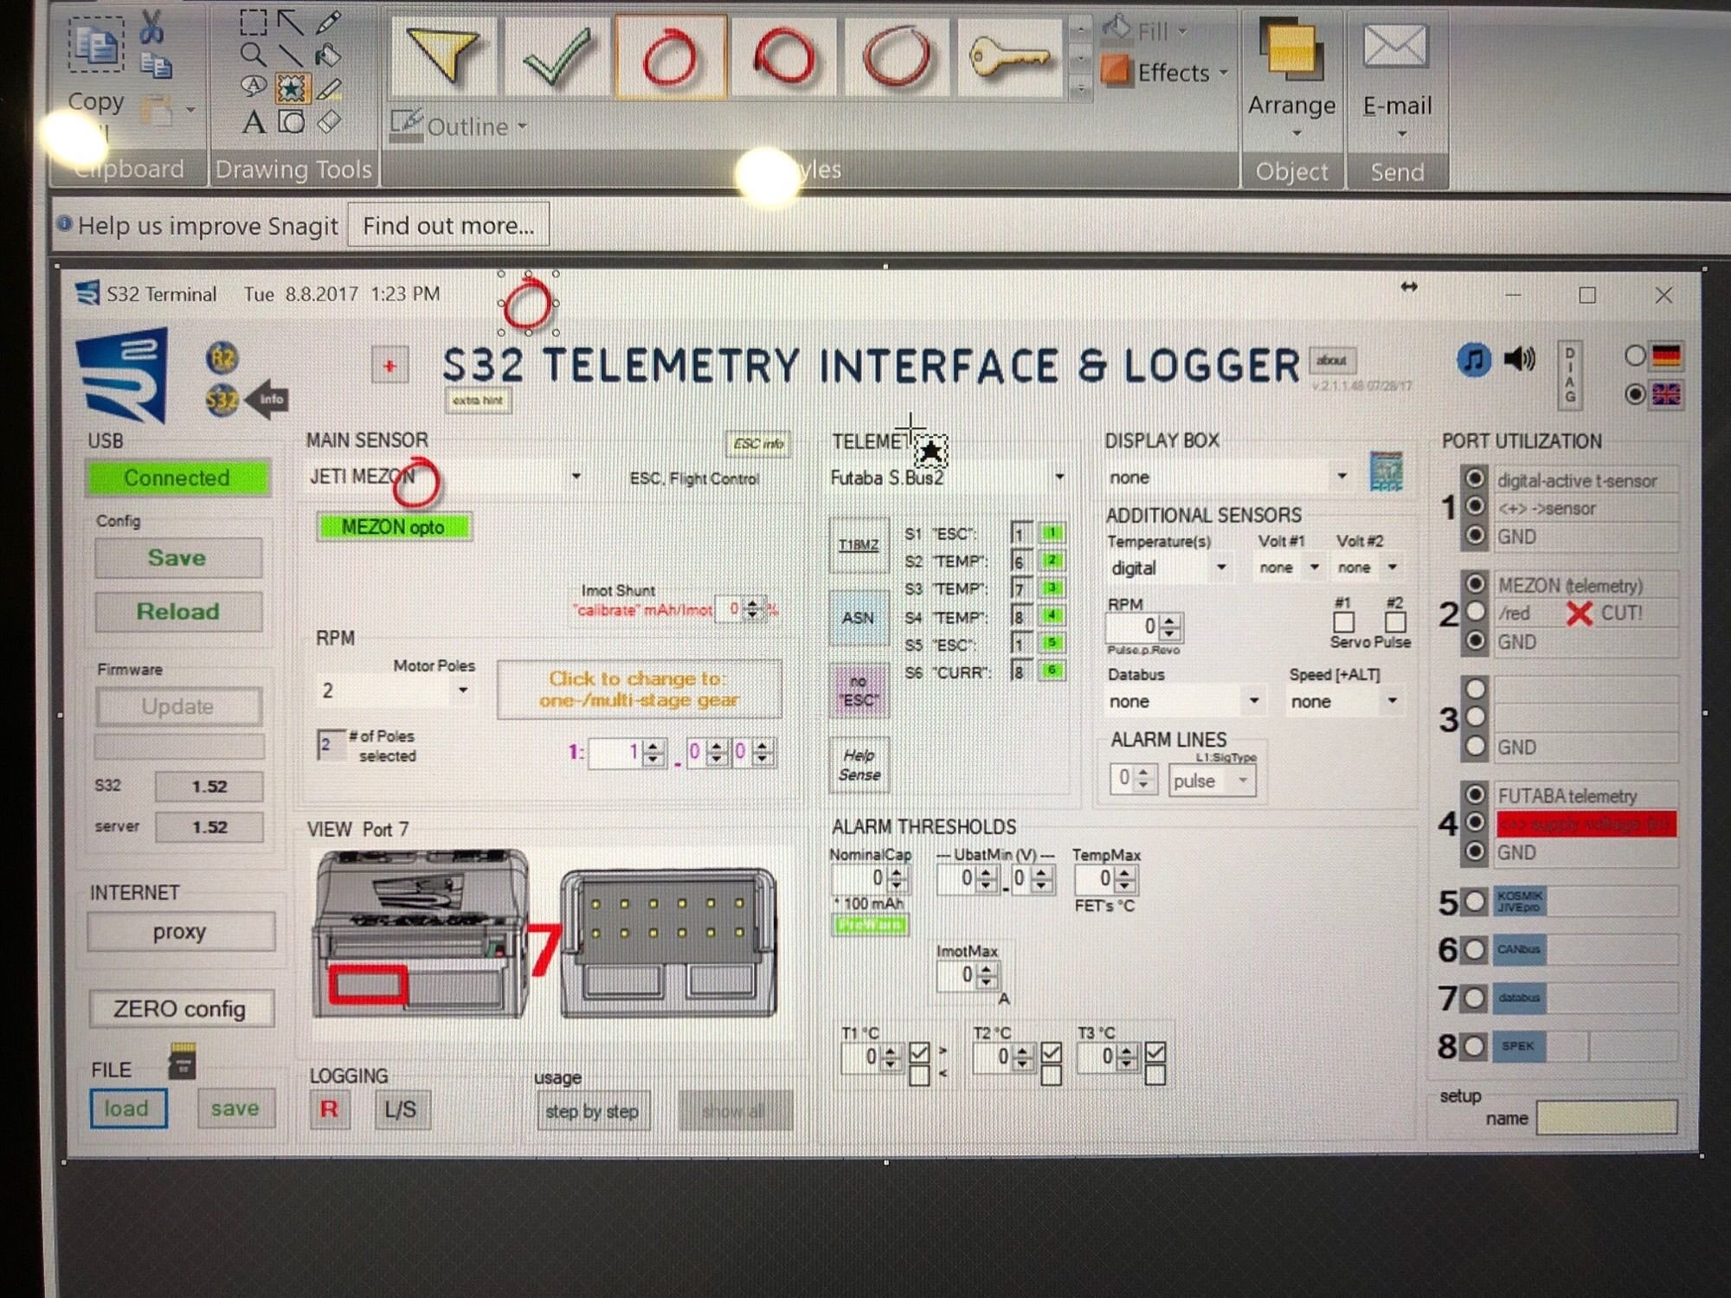Screen dimensions: 1731x1298
Task: Toggle Servo Pulse #1 checkbox
Action: tap(1343, 622)
